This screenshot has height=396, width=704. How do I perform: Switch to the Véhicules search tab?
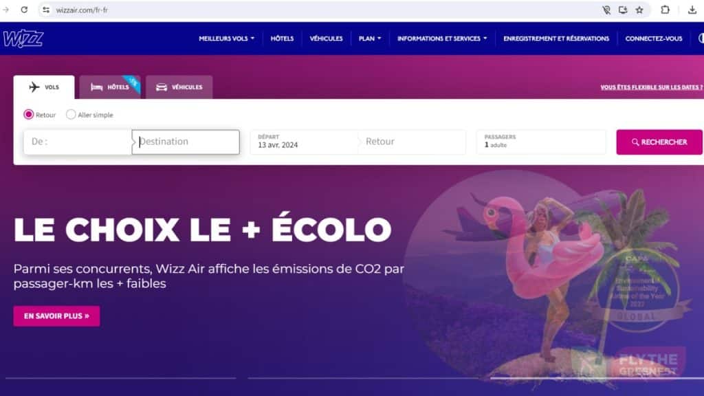(179, 87)
